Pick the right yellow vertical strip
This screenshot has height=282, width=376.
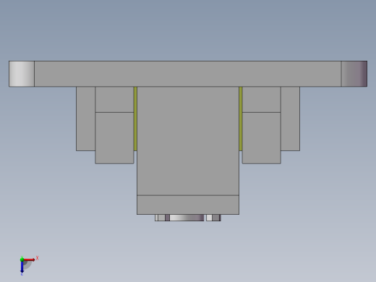pyautogui.click(x=241, y=119)
